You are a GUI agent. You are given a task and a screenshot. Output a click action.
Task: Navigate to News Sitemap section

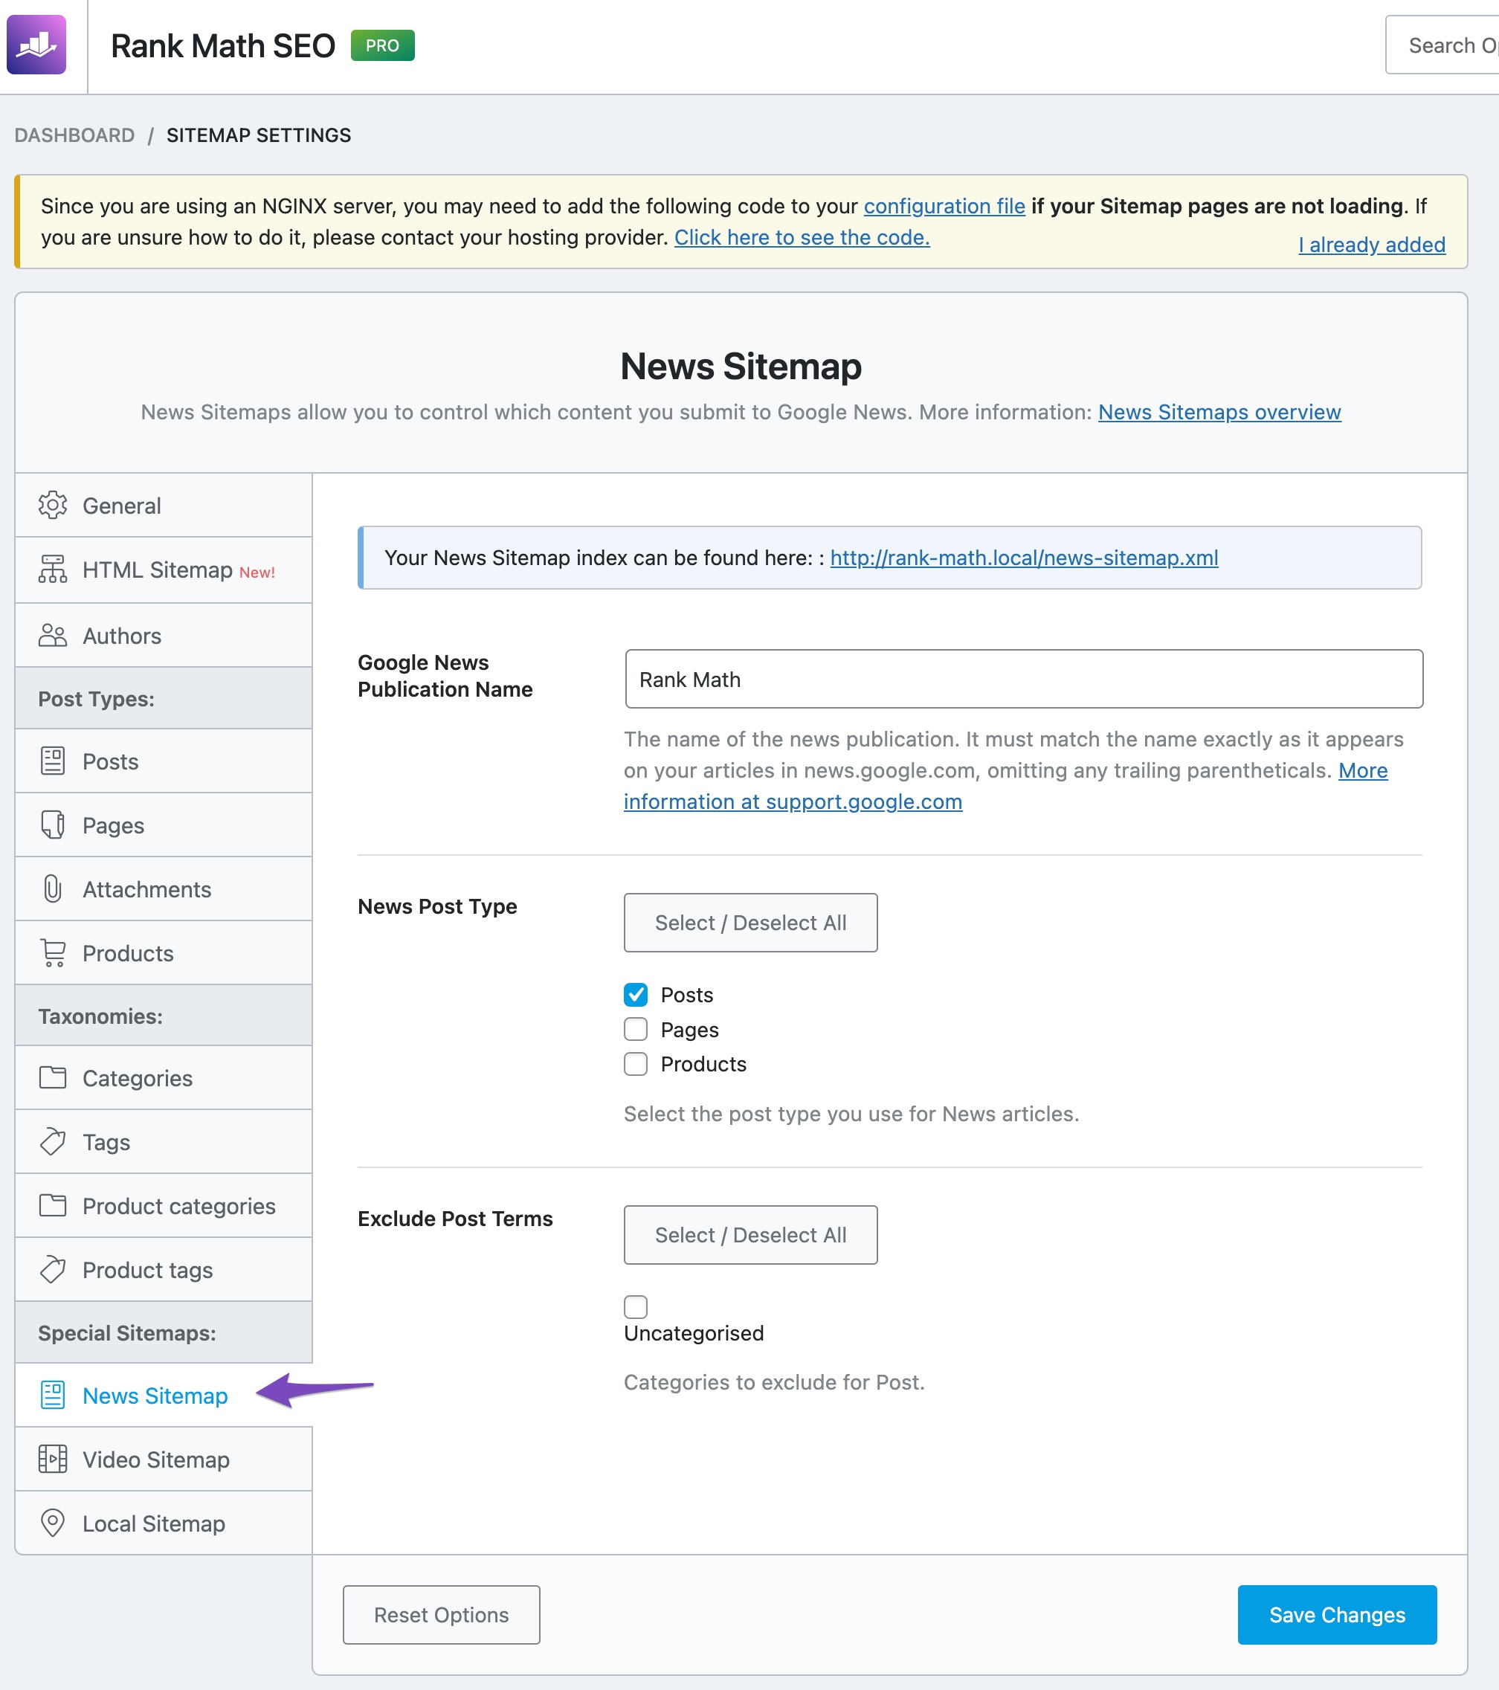tap(156, 1395)
